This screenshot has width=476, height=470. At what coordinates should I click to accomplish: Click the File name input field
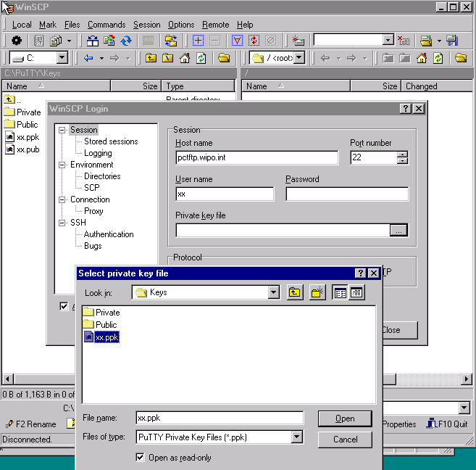click(220, 418)
